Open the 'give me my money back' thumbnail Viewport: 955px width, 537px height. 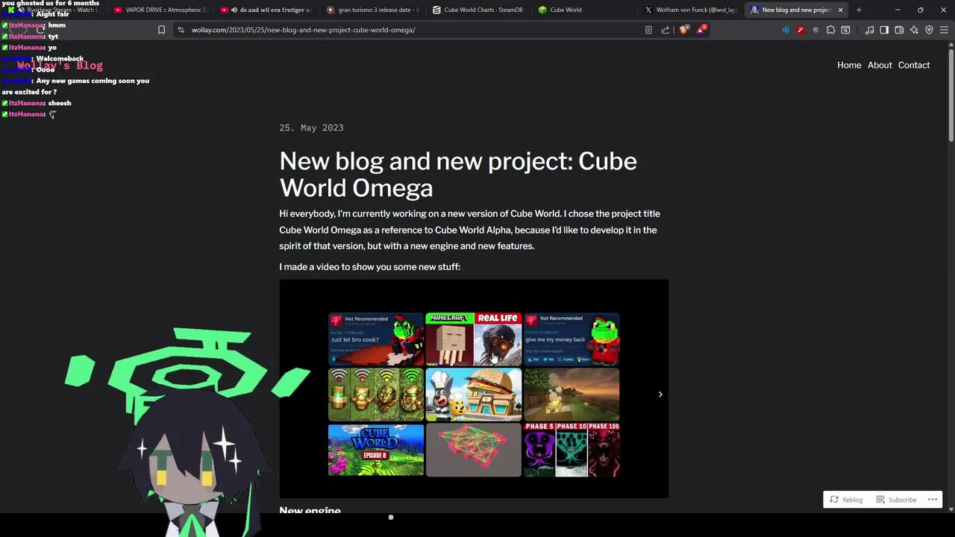[x=572, y=339]
